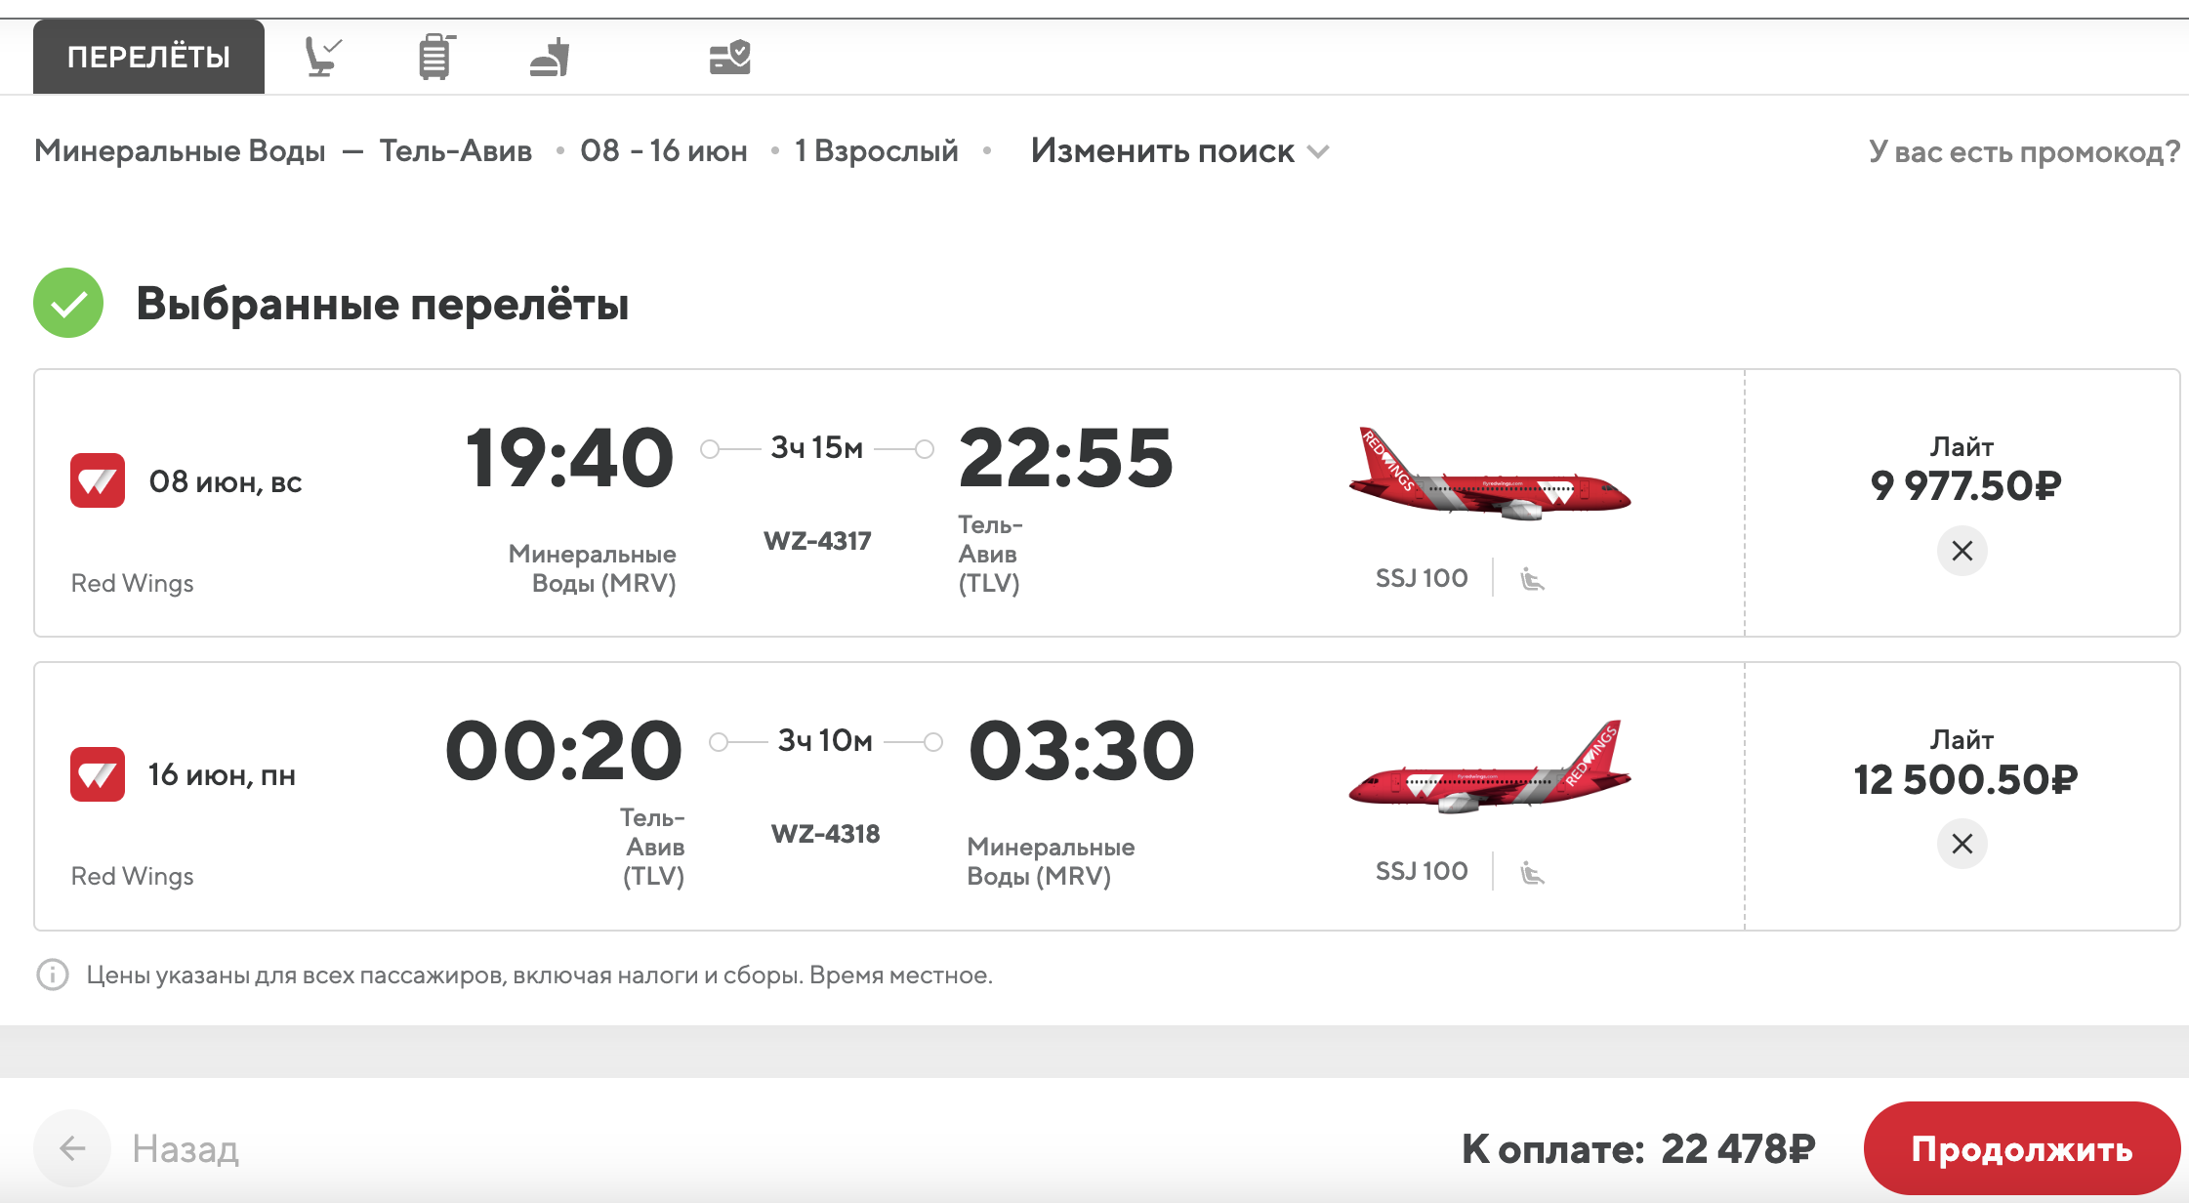
Task: Select the ПЕРЕЛЁТЫ tab
Action: [148, 57]
